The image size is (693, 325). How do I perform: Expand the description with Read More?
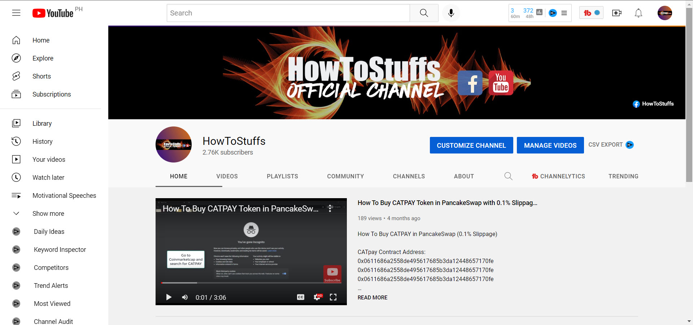pyautogui.click(x=372, y=298)
